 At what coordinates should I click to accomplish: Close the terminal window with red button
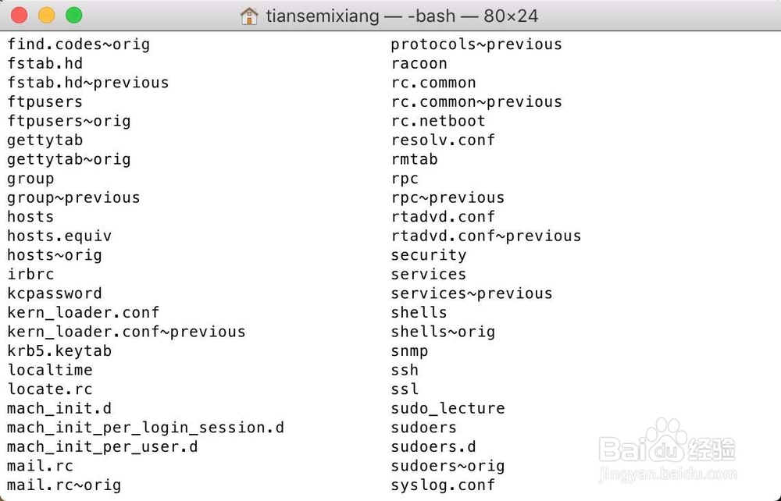click(20, 16)
